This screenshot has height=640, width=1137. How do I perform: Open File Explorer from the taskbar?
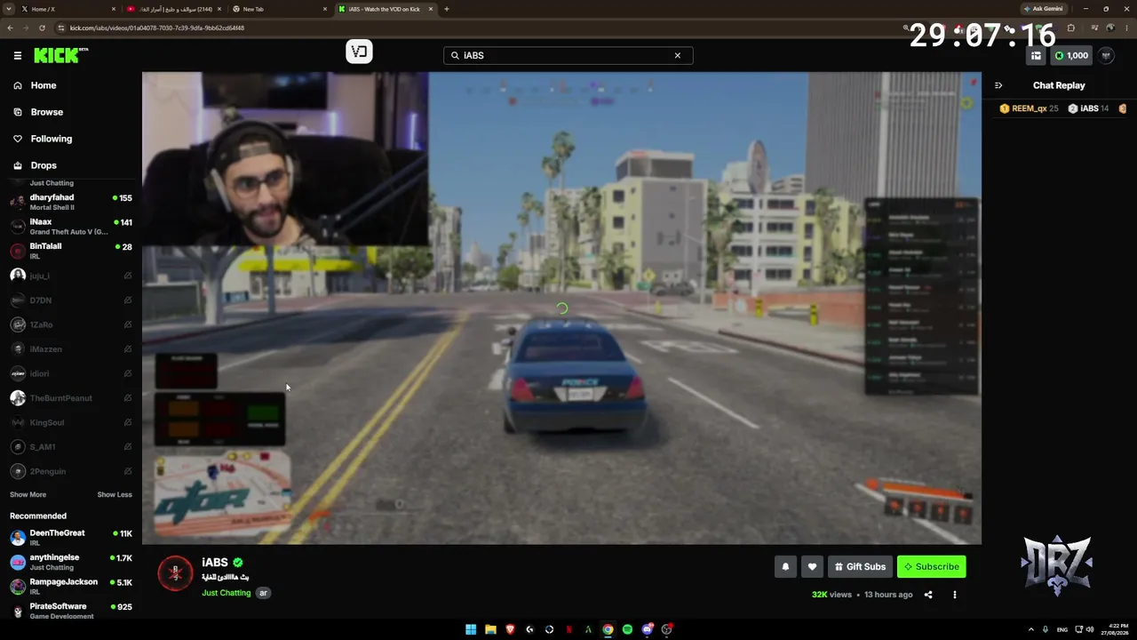pos(490,629)
